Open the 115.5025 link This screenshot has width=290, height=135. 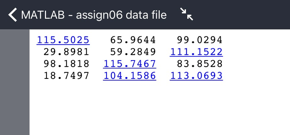63,40
